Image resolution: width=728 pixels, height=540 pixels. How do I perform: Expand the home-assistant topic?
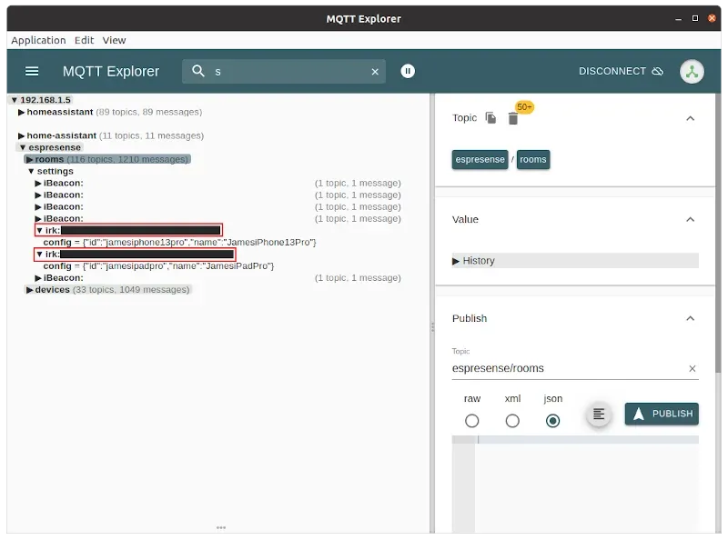pos(21,135)
